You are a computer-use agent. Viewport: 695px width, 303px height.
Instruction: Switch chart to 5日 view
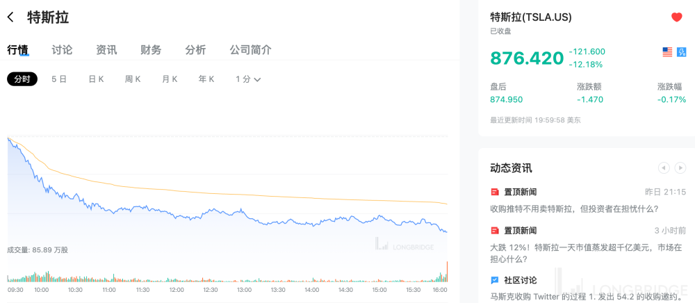[59, 79]
